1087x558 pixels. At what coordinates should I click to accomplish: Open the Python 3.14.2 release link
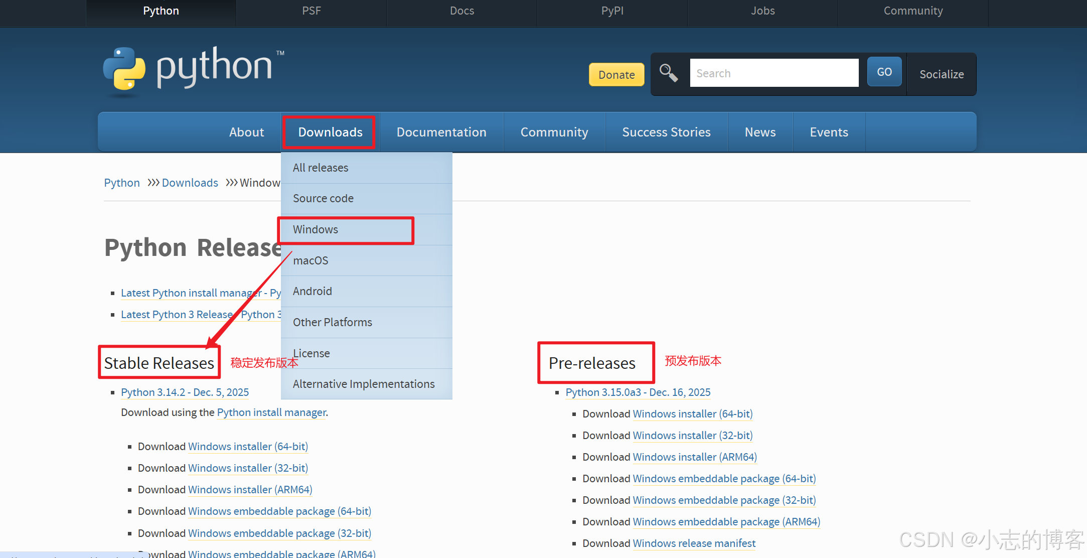185,392
